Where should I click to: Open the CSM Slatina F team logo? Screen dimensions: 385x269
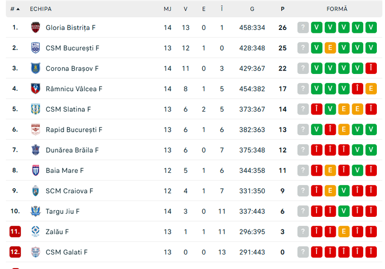[x=36, y=109]
